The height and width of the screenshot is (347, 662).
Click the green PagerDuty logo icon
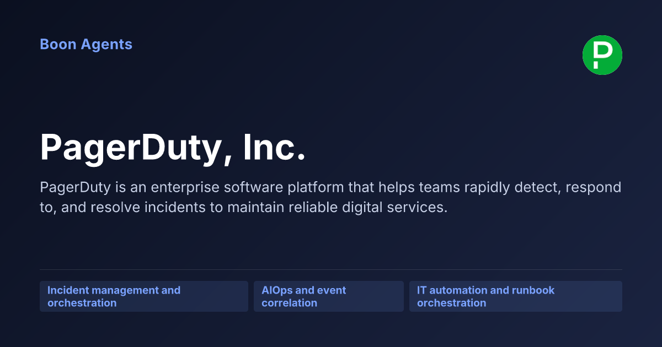602,55
